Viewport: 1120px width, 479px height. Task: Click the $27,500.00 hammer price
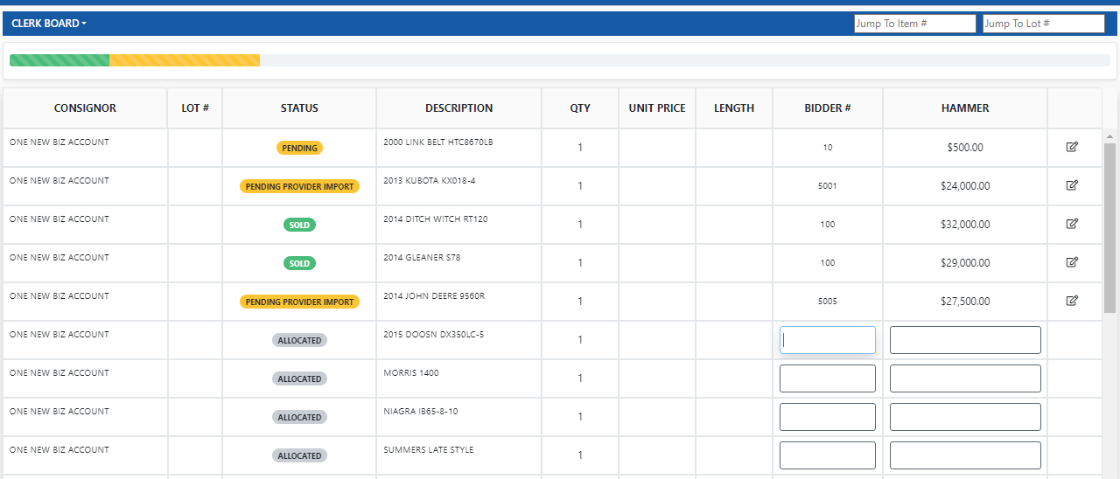point(965,302)
